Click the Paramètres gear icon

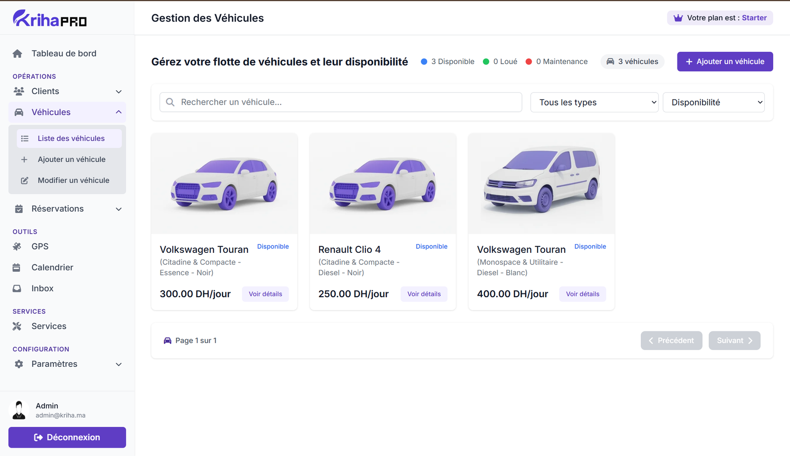[x=19, y=364]
